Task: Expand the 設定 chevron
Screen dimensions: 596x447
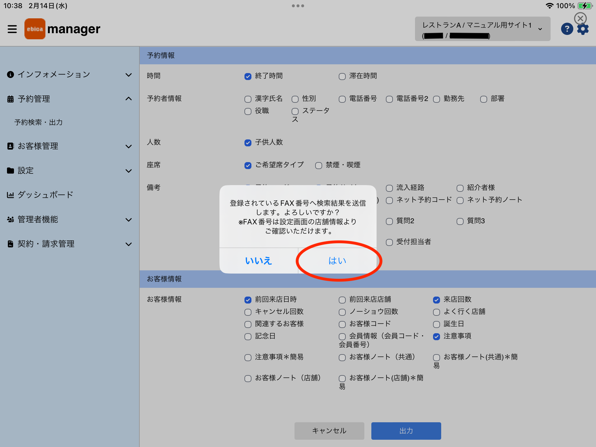Action: coord(129,171)
